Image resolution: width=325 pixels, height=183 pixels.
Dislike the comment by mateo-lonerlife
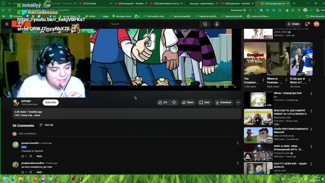pyautogui.click(x=31, y=156)
